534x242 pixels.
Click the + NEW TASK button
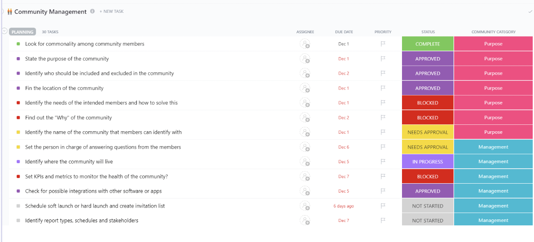pyautogui.click(x=111, y=12)
